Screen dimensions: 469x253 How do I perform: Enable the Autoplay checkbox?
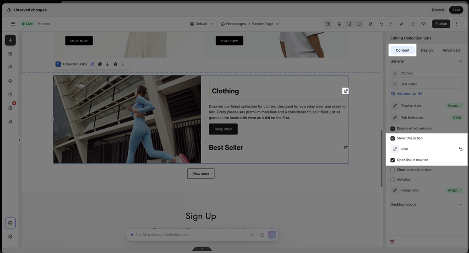393,179
